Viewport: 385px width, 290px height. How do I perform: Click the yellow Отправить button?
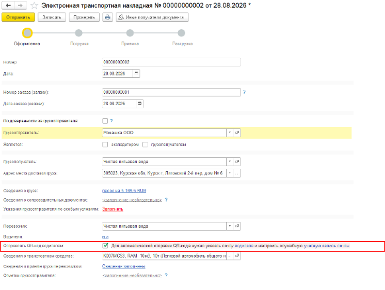(18, 17)
